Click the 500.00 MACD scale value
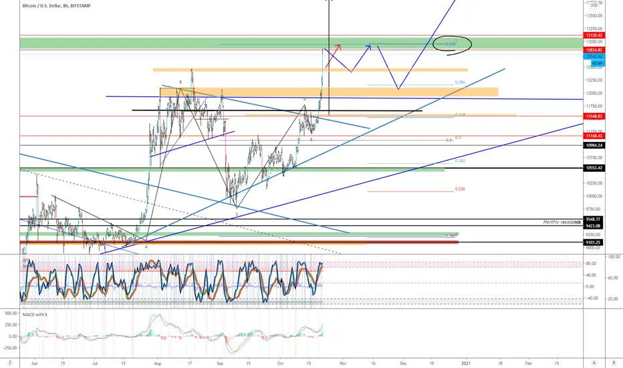623x368 pixels. (11, 314)
